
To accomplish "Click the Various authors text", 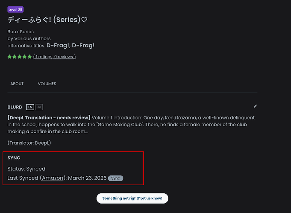I will 32,38.
